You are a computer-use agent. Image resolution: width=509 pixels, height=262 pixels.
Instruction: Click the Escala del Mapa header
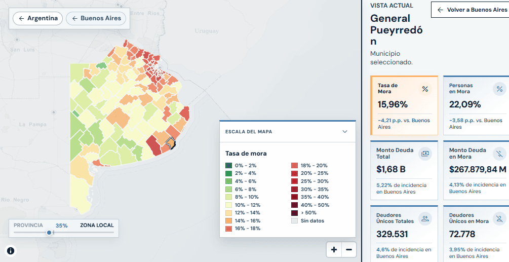[288, 131]
